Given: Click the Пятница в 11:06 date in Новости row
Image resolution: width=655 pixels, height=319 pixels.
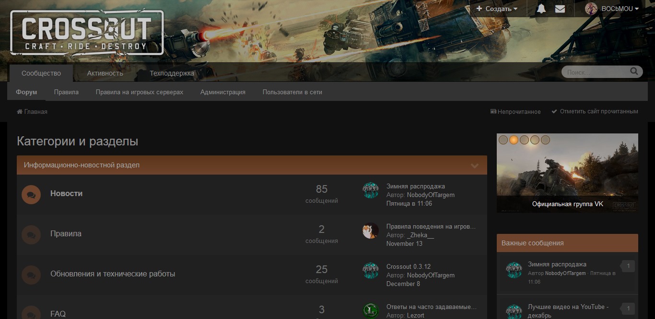Looking at the screenshot, I should [409, 203].
